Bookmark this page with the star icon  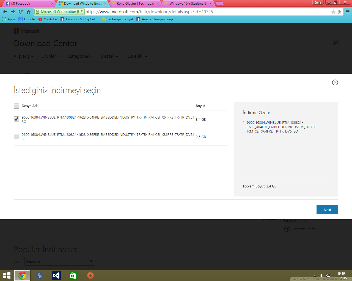(333, 12)
